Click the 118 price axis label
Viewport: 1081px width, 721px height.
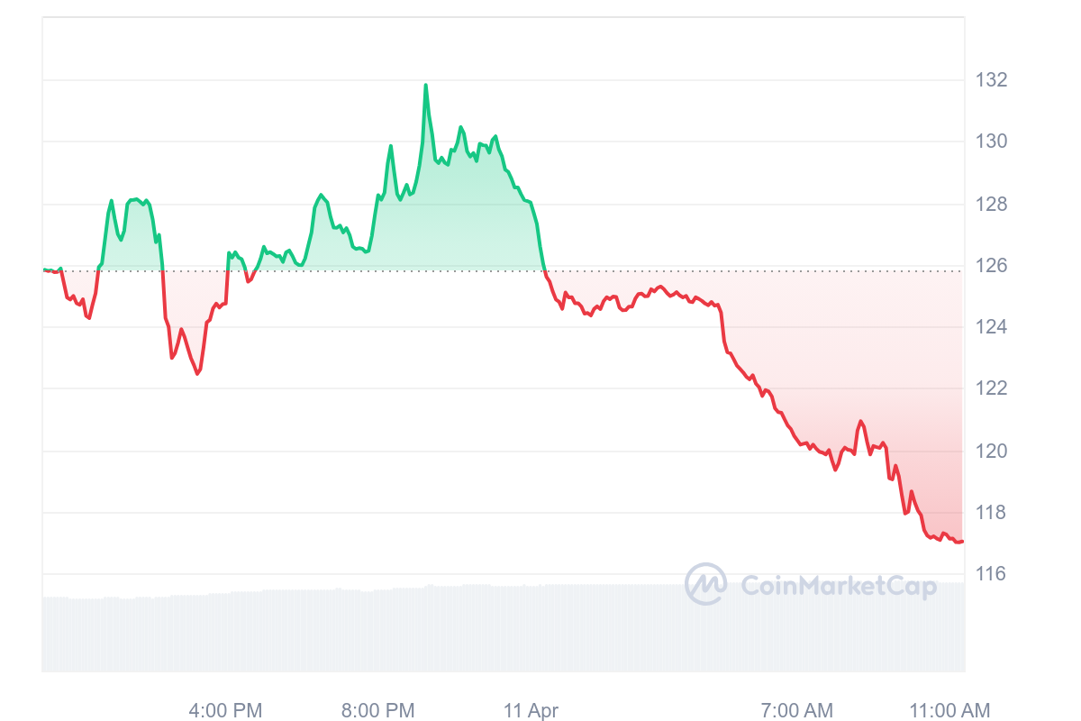[x=991, y=513]
